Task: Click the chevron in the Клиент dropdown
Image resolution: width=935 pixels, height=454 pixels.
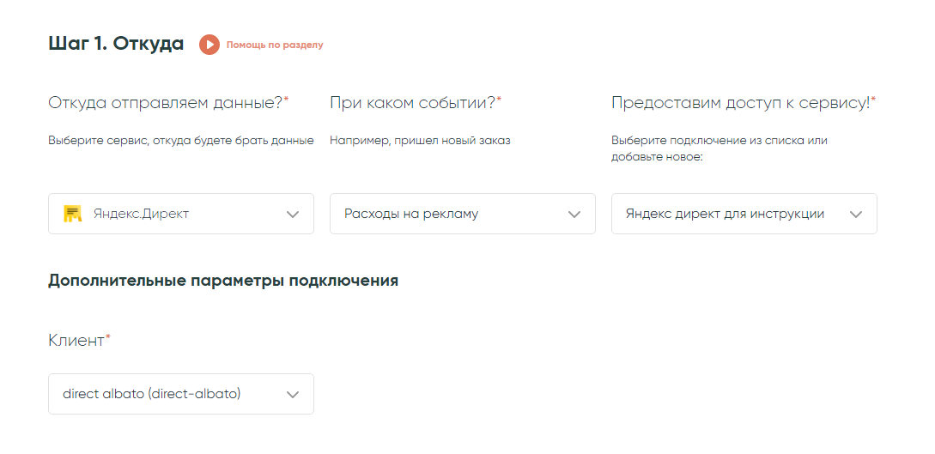Action: [293, 395]
